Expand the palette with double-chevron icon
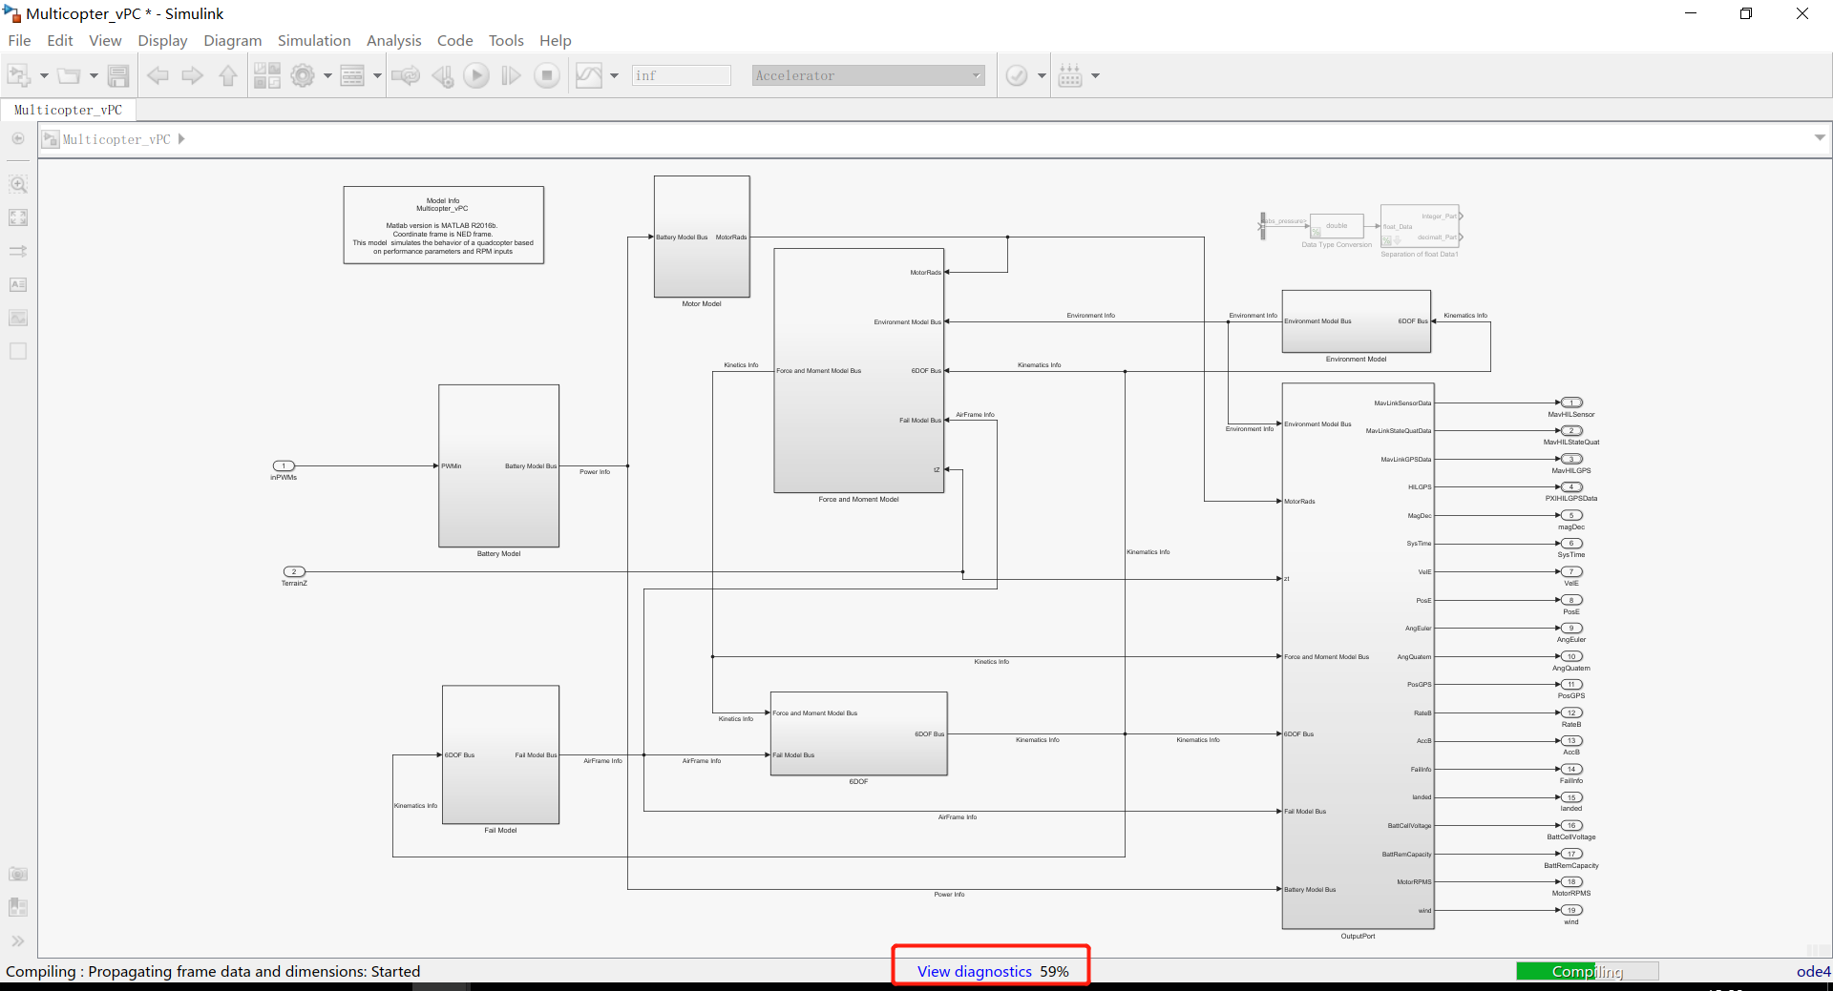Screen dimensions: 1833x991 point(18,940)
